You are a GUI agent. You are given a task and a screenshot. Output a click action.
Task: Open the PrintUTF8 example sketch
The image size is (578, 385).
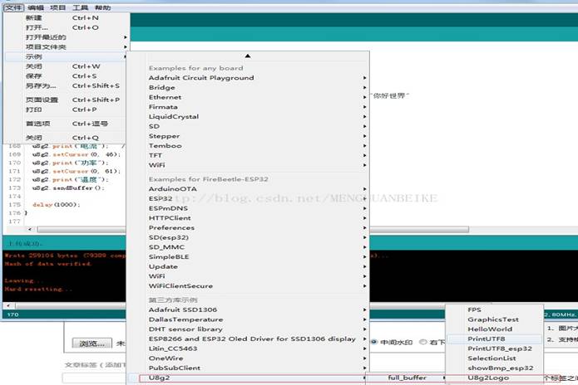pyautogui.click(x=495, y=339)
